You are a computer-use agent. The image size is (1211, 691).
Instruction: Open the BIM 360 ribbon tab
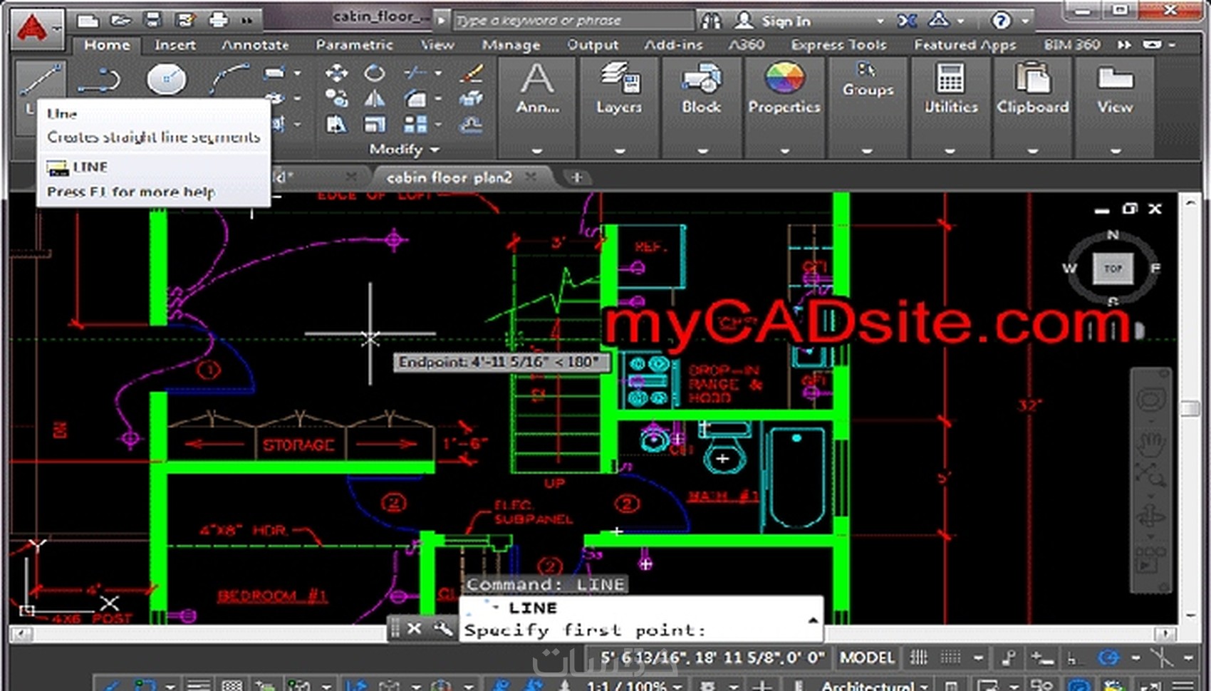click(1071, 45)
